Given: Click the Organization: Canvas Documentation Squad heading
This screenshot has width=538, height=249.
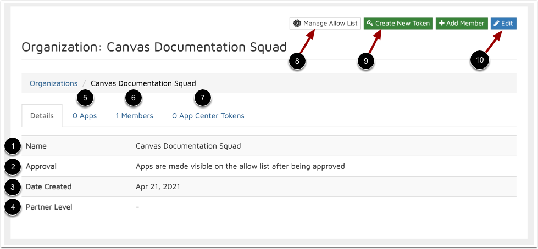Looking at the screenshot, I should point(154,47).
